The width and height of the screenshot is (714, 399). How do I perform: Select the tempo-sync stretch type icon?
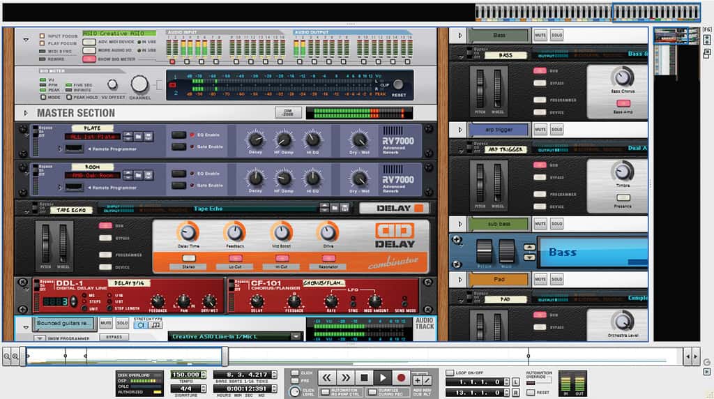[155, 325]
